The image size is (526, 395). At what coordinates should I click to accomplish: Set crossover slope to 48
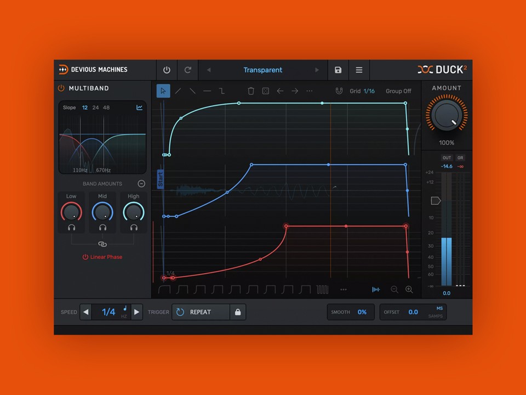pyautogui.click(x=106, y=108)
